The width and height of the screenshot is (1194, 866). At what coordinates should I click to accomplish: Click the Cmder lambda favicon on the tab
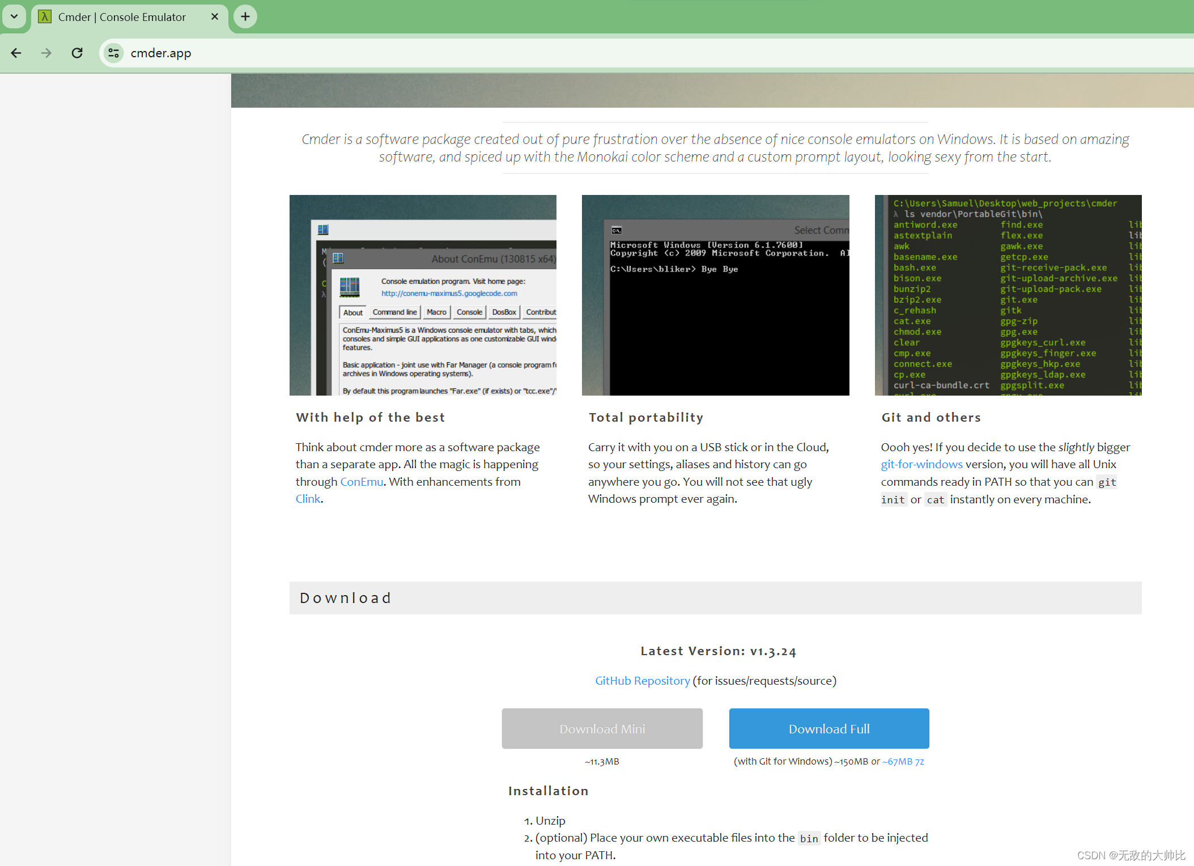[44, 17]
